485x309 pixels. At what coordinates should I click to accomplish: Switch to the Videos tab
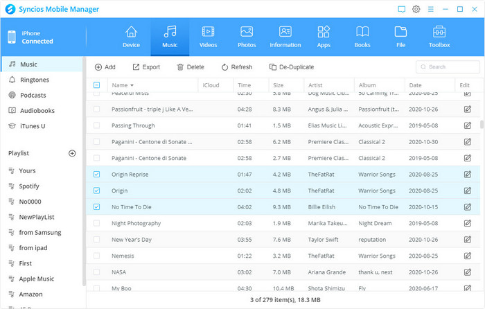click(208, 37)
